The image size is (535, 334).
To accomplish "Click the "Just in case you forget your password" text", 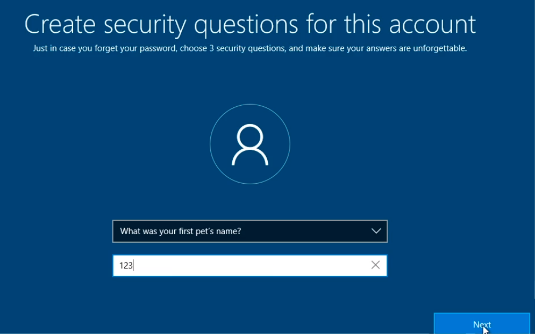I will [105, 48].
